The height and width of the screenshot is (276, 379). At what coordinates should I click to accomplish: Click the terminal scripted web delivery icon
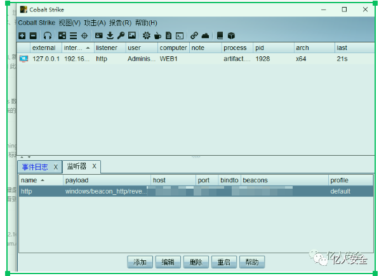(180, 36)
